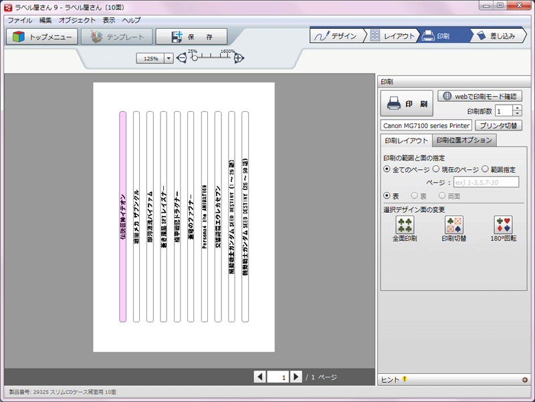
Task: Open the ファイル menu
Action: tap(20, 20)
